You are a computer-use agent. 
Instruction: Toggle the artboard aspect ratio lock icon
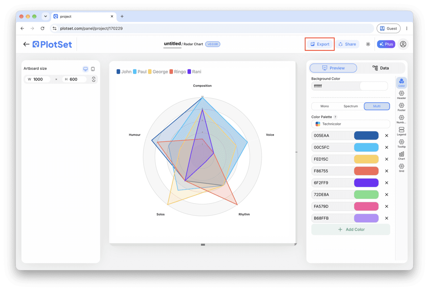(94, 79)
